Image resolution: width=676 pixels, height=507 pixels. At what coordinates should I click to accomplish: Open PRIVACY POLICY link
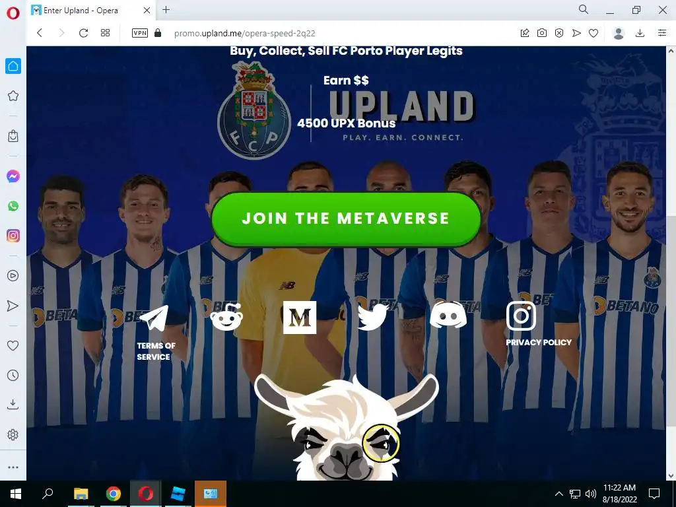[x=539, y=343]
